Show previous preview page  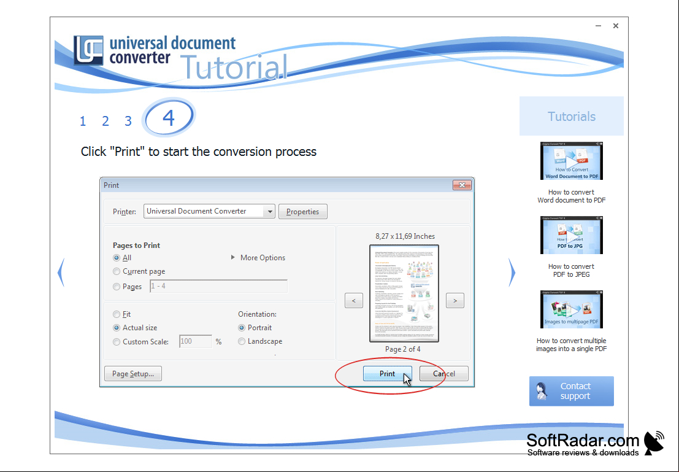[354, 300]
